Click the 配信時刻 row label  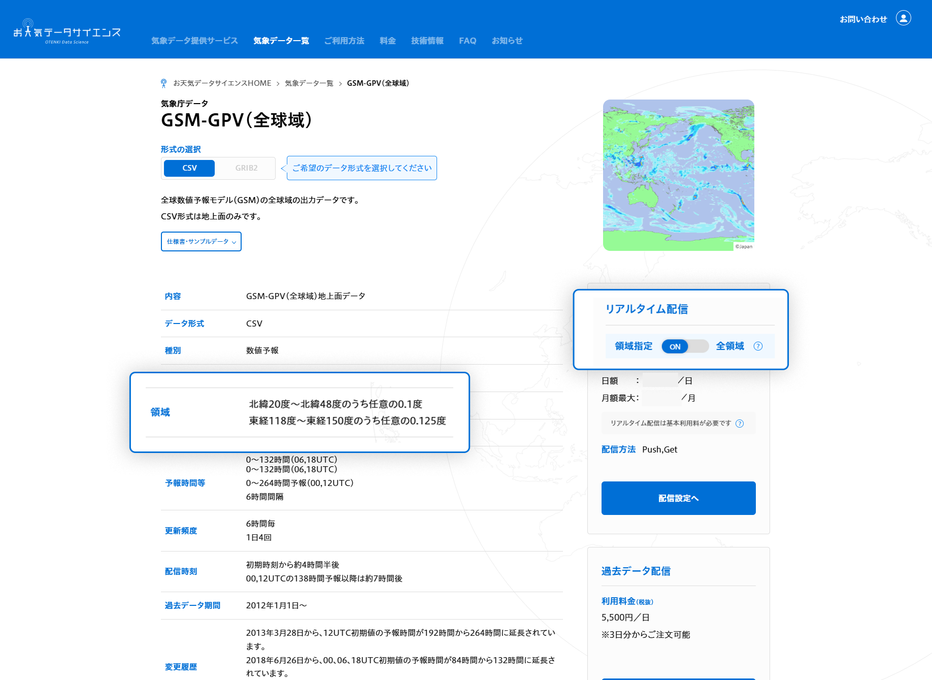click(x=181, y=571)
